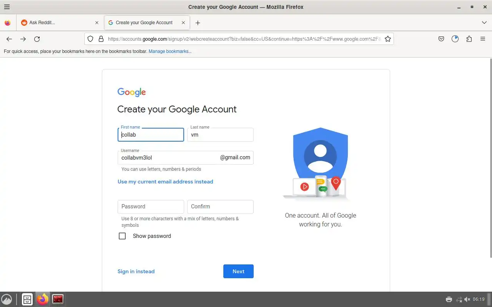492x307 pixels.
Task: Enable the Show password checkbox
Action: pyautogui.click(x=122, y=236)
